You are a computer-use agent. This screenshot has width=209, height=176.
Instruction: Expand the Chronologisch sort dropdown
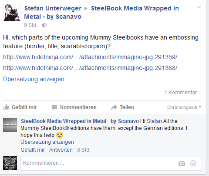184,107
